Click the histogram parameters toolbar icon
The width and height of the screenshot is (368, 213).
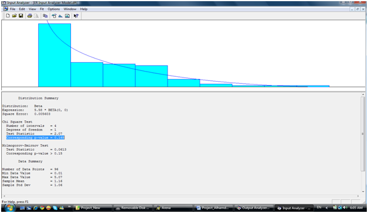pyautogui.click(x=67, y=16)
